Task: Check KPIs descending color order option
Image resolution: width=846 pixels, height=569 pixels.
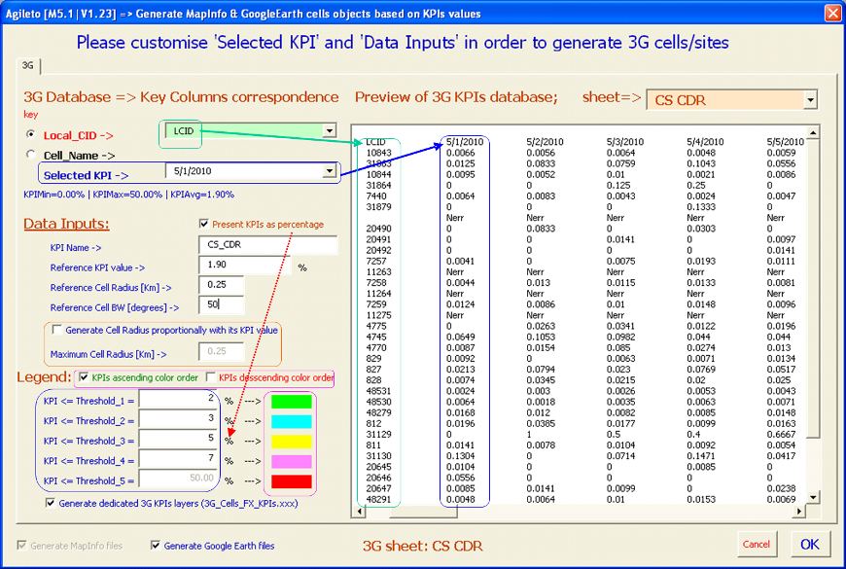Action: click(x=210, y=377)
